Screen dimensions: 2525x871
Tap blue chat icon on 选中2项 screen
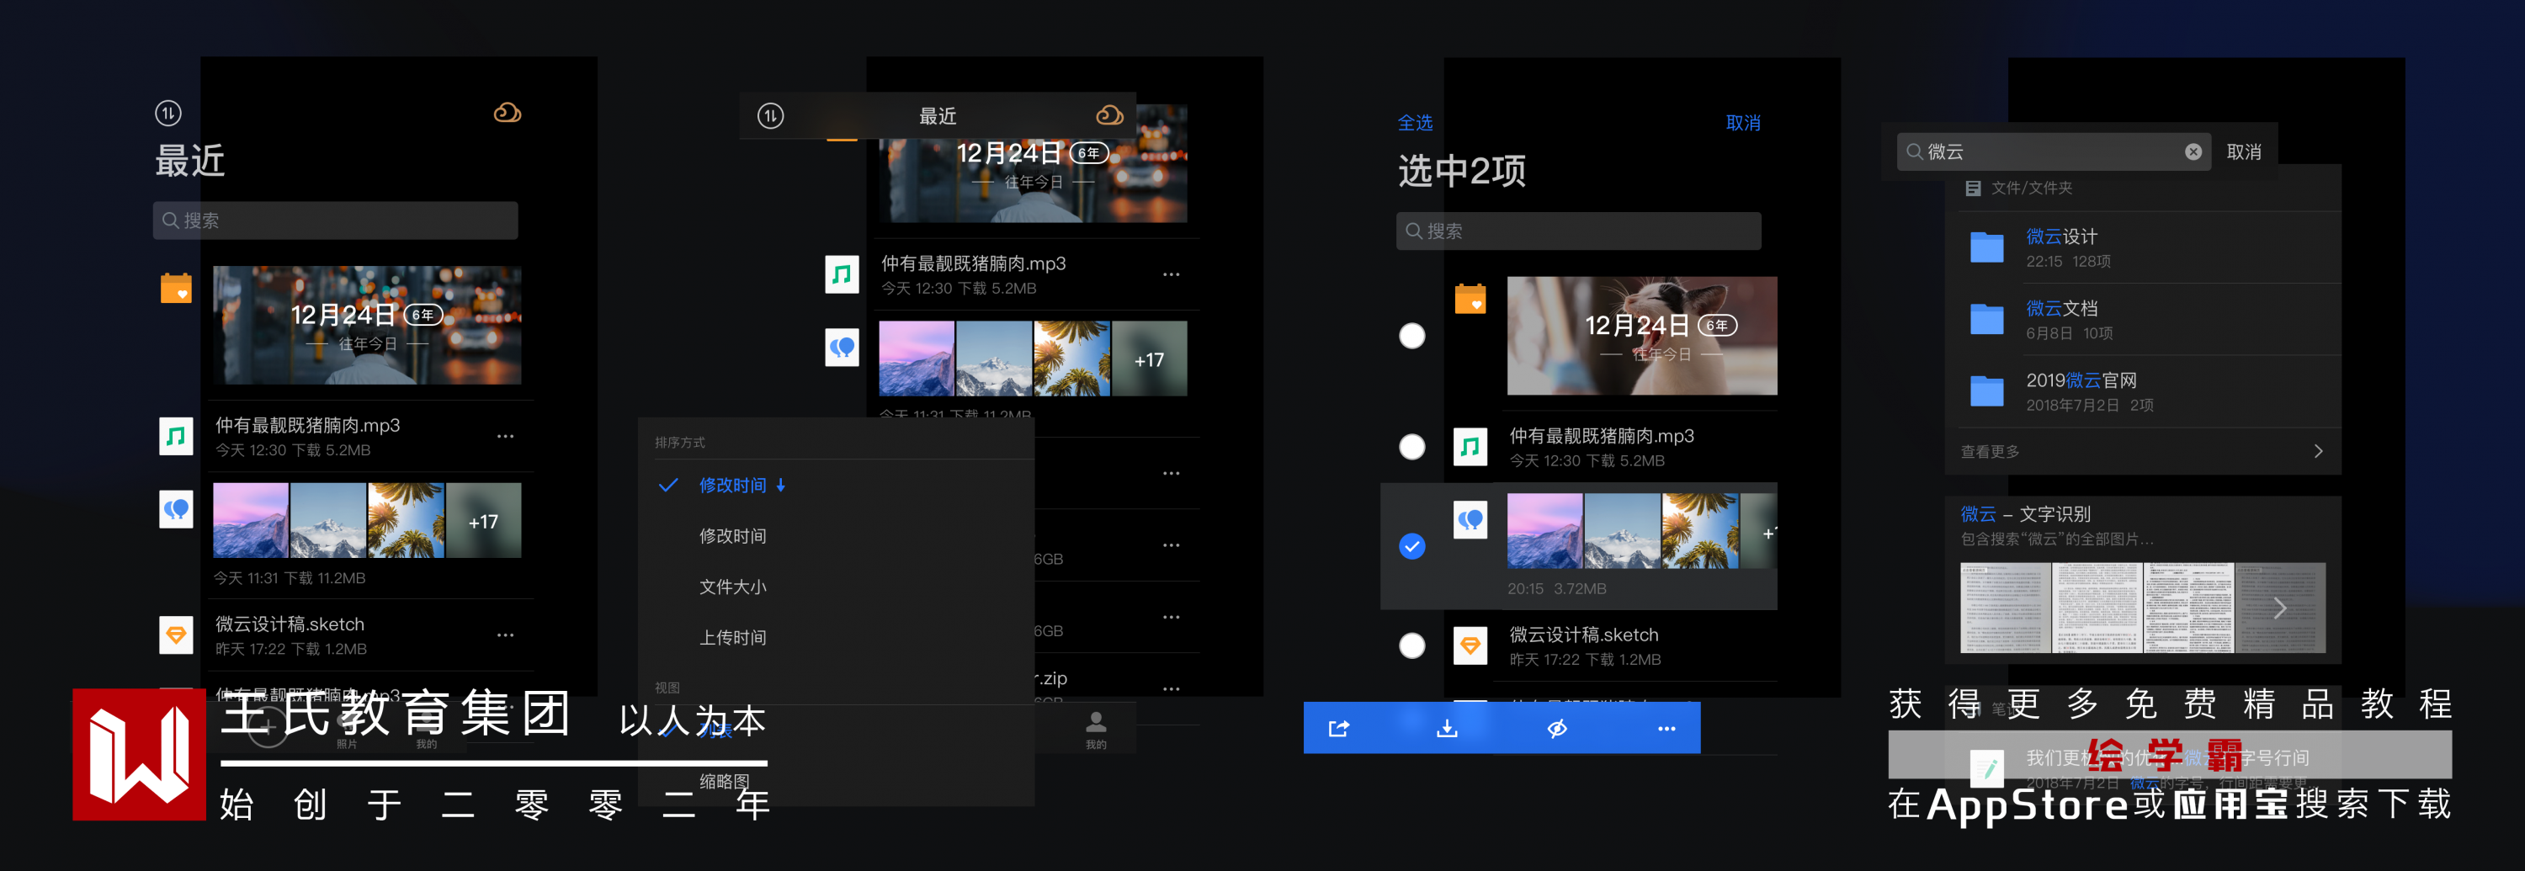[x=1470, y=520]
